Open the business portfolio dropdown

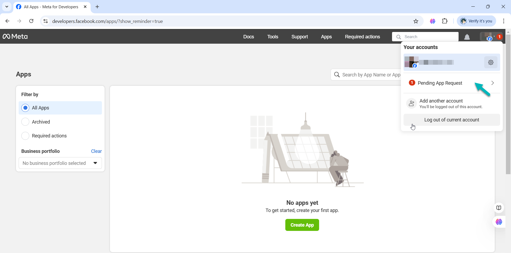[x=60, y=163]
